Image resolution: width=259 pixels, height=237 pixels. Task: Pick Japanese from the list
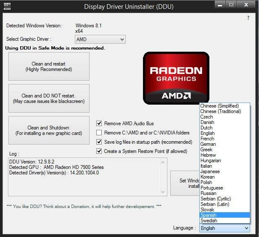coord(225,171)
